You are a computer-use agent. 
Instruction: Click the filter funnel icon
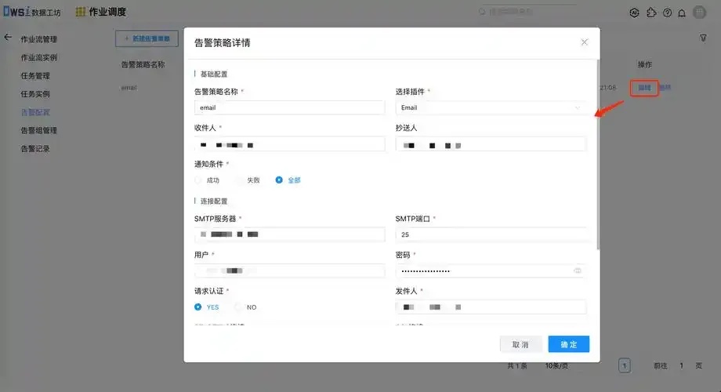pos(703,38)
